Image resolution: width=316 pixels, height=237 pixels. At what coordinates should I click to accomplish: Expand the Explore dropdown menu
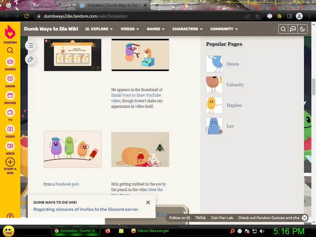click(x=99, y=29)
